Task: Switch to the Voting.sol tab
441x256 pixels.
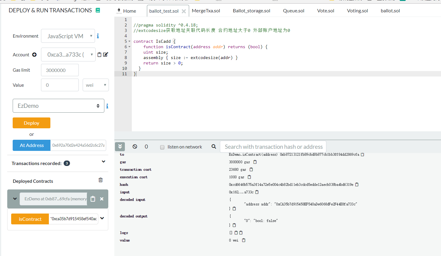Action: 357,11
